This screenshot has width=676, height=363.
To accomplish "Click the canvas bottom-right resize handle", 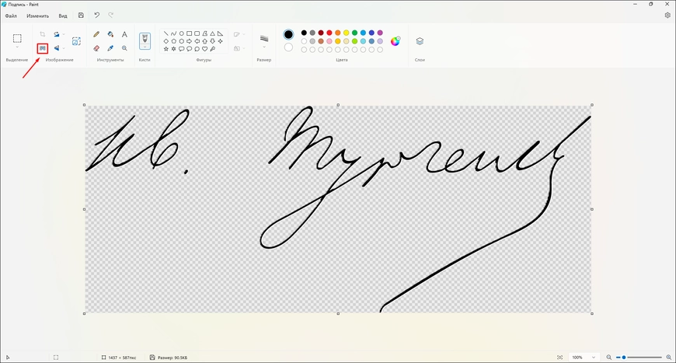I will pos(592,313).
